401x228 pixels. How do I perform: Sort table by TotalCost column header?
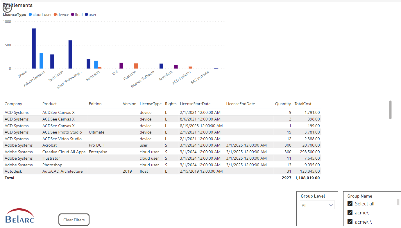coord(303,104)
